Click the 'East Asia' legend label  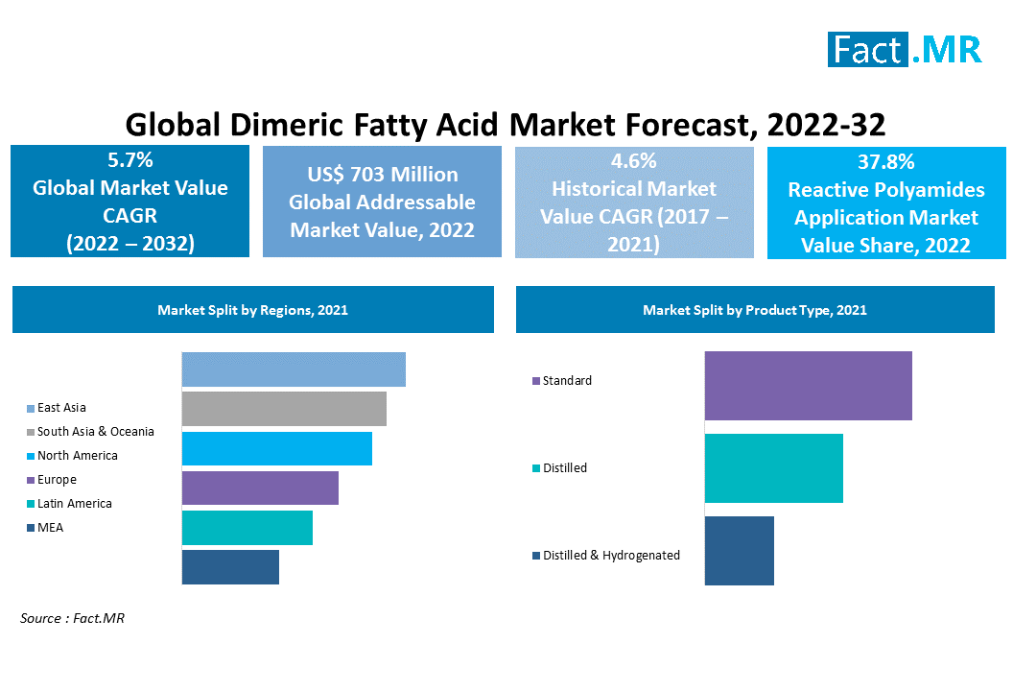61,408
